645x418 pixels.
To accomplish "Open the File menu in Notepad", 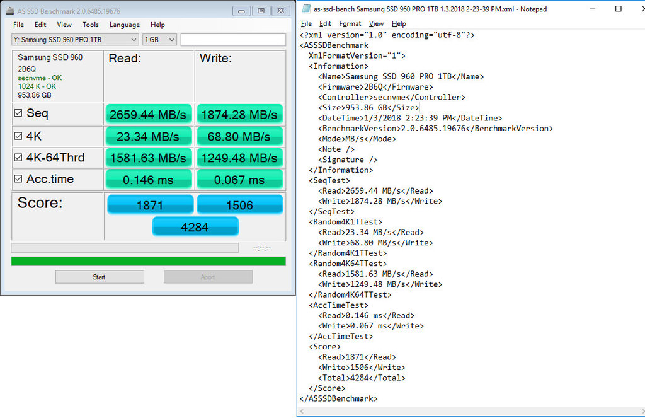I will pos(307,24).
